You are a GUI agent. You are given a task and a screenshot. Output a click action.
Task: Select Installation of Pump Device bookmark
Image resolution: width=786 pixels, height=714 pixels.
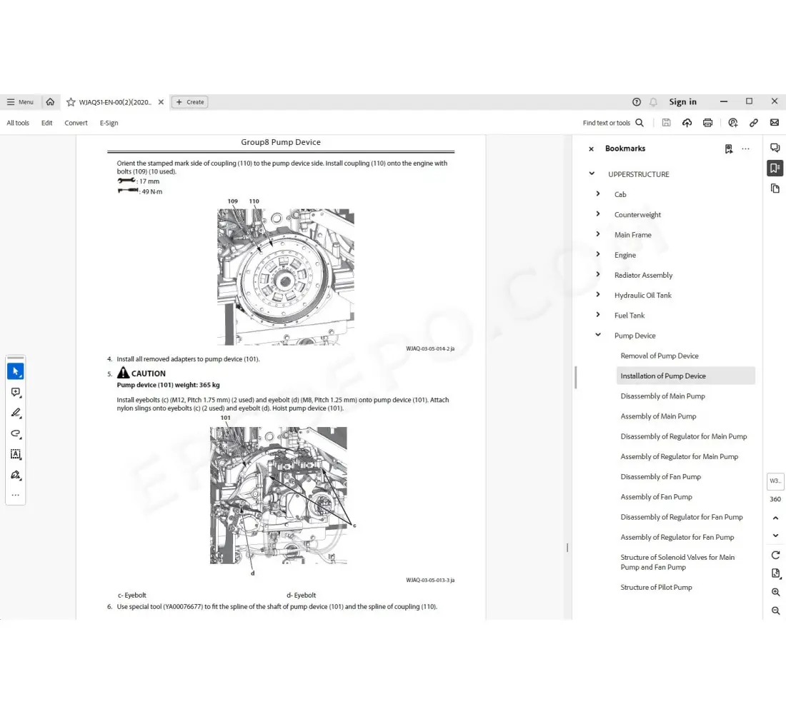(685, 376)
